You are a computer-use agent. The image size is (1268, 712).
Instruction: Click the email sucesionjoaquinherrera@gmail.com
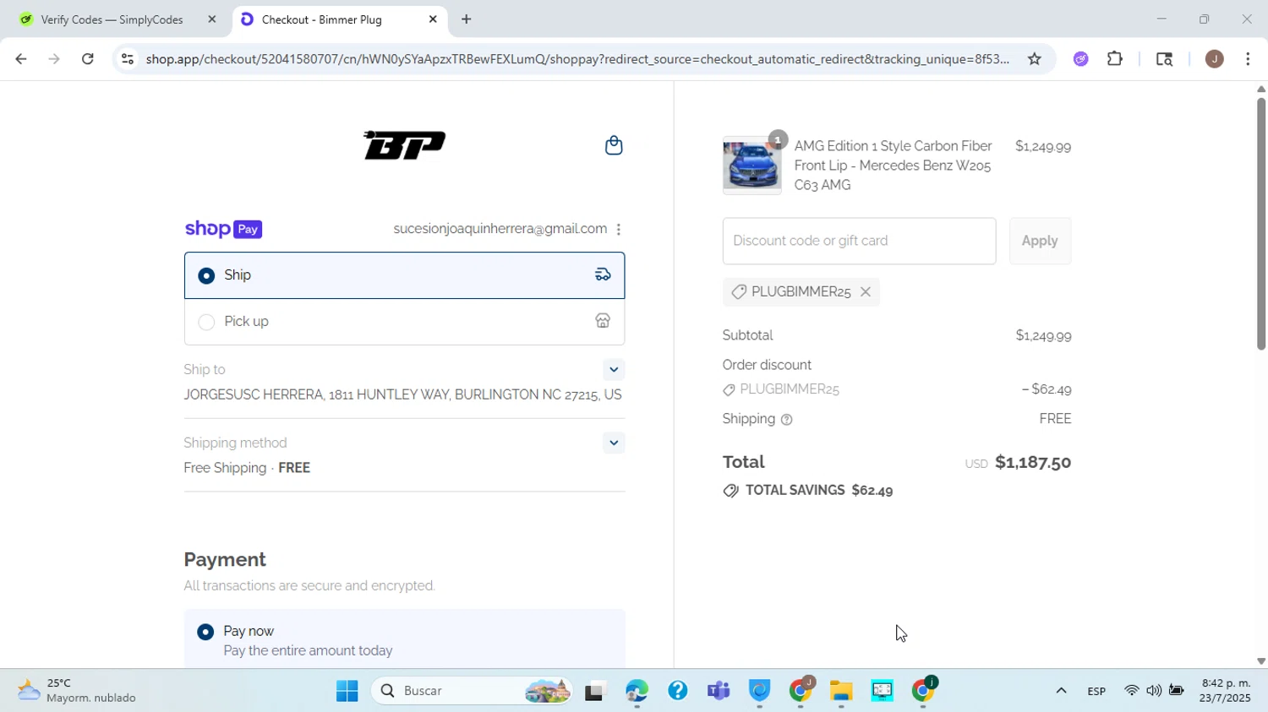(500, 229)
